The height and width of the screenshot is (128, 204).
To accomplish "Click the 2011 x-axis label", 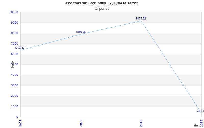I will pos(21,123).
